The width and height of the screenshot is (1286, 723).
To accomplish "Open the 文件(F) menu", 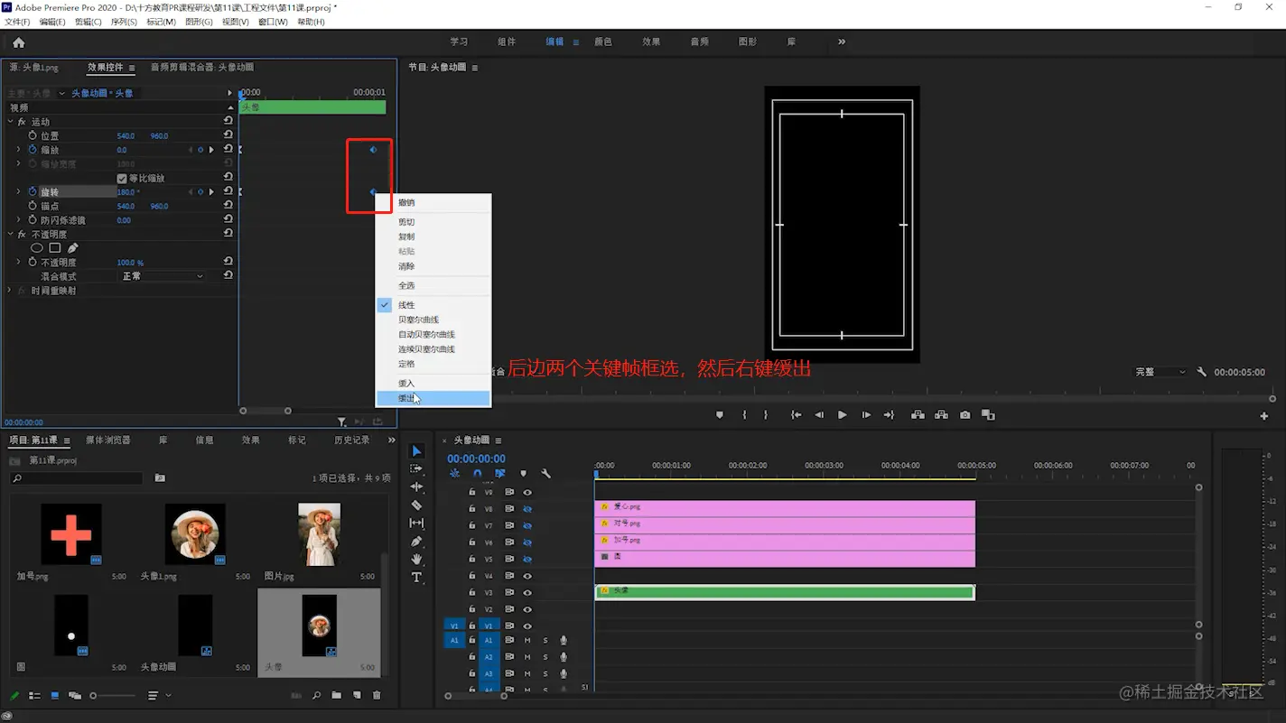I will coord(17,22).
